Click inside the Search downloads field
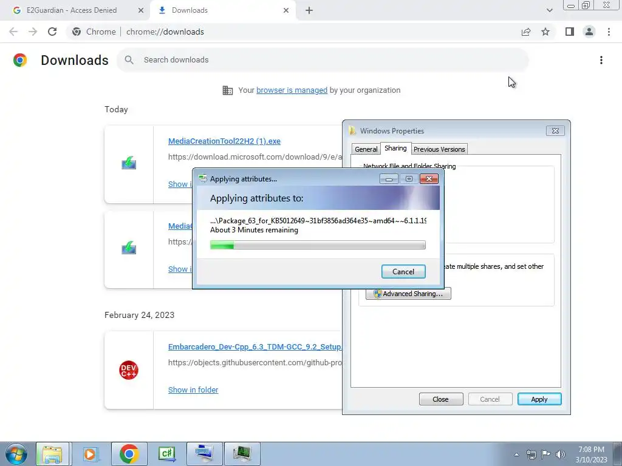This screenshot has width=622, height=466. (x=323, y=60)
